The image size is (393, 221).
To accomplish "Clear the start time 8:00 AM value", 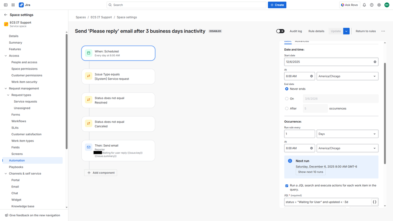I will tap(312, 76).
